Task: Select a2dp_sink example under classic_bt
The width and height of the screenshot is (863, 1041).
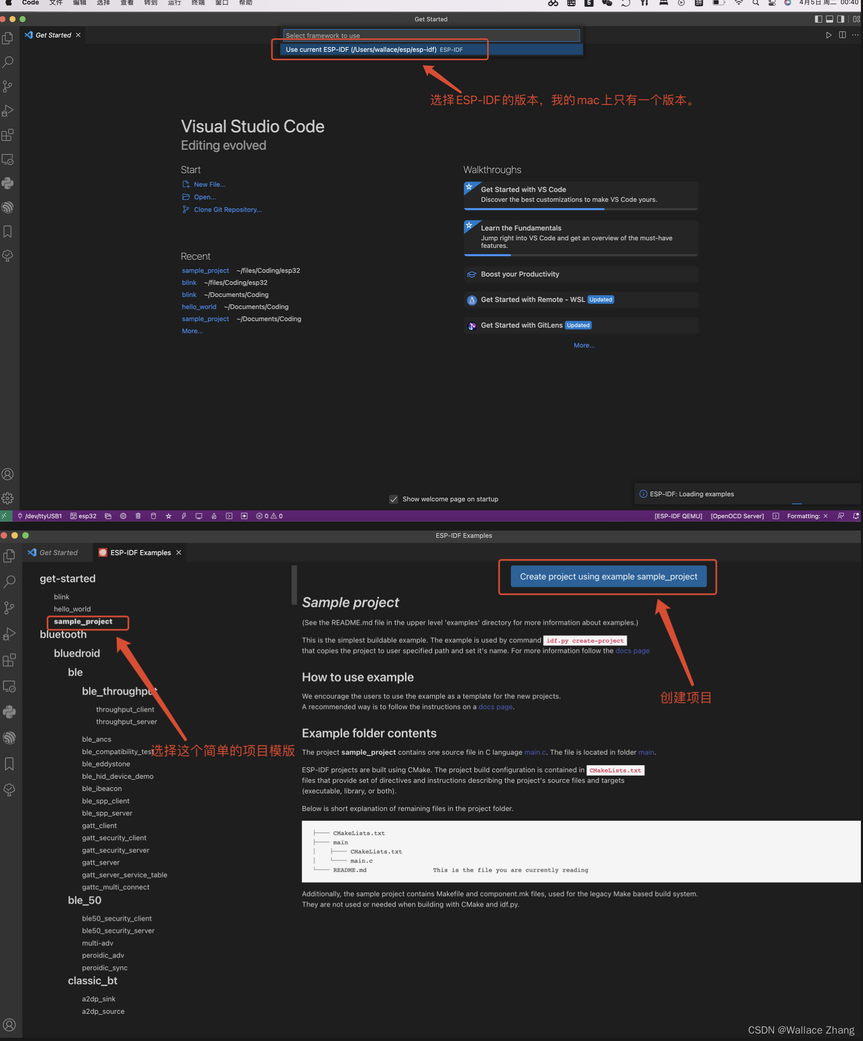Action: tap(98, 999)
